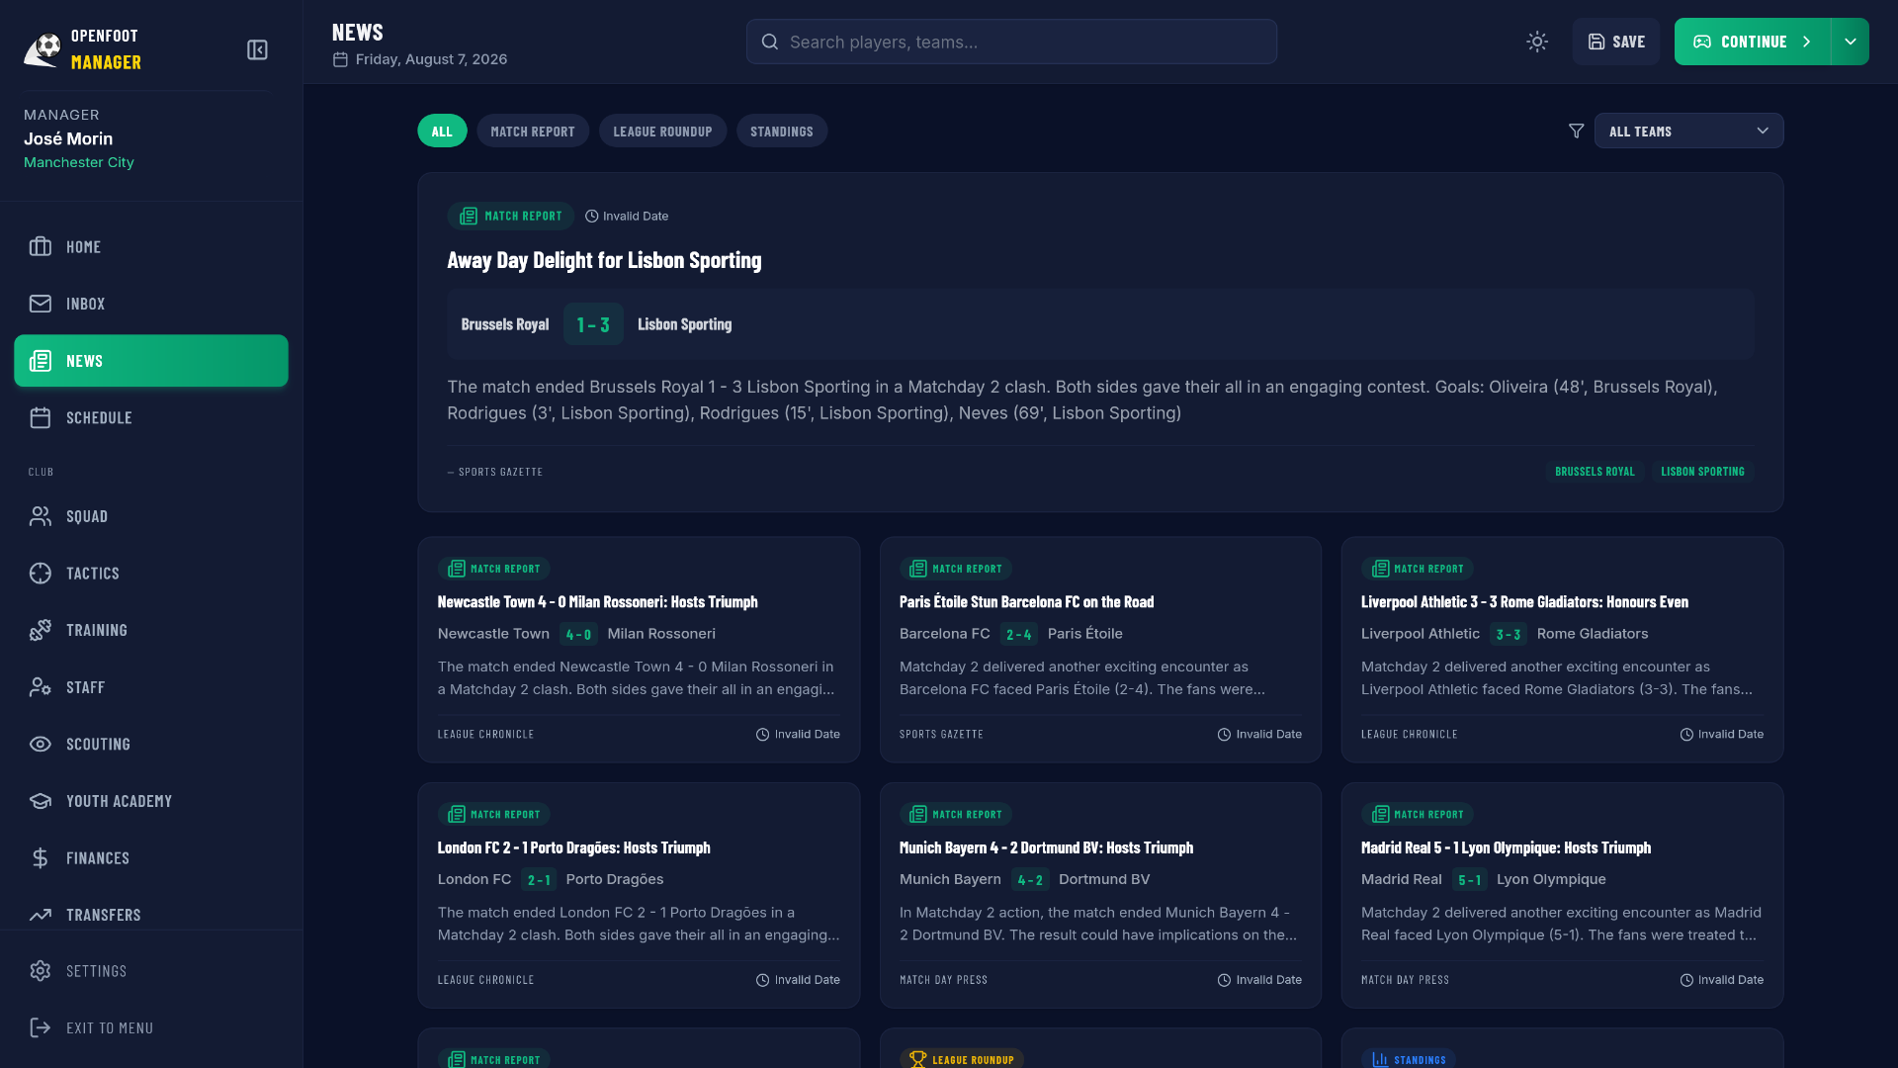This screenshot has height=1068, width=1898.
Task: Toggle light/dark theme sun icon
Action: coord(1536,42)
